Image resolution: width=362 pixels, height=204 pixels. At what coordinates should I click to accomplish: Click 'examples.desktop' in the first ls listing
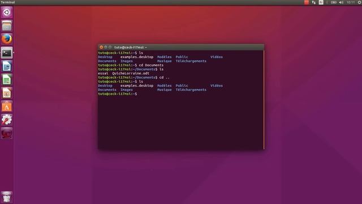(x=137, y=57)
